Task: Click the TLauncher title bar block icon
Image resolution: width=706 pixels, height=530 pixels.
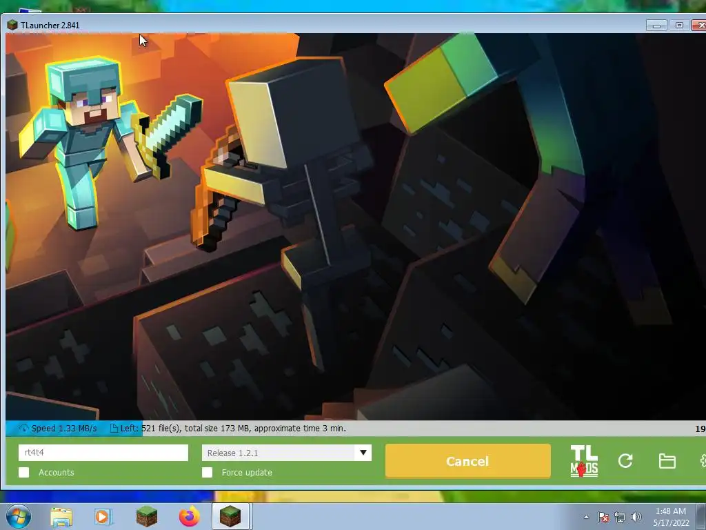Action: (12, 26)
